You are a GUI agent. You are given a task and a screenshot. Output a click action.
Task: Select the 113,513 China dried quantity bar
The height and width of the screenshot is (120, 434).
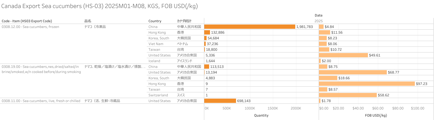pyautogui.click(x=207, y=66)
